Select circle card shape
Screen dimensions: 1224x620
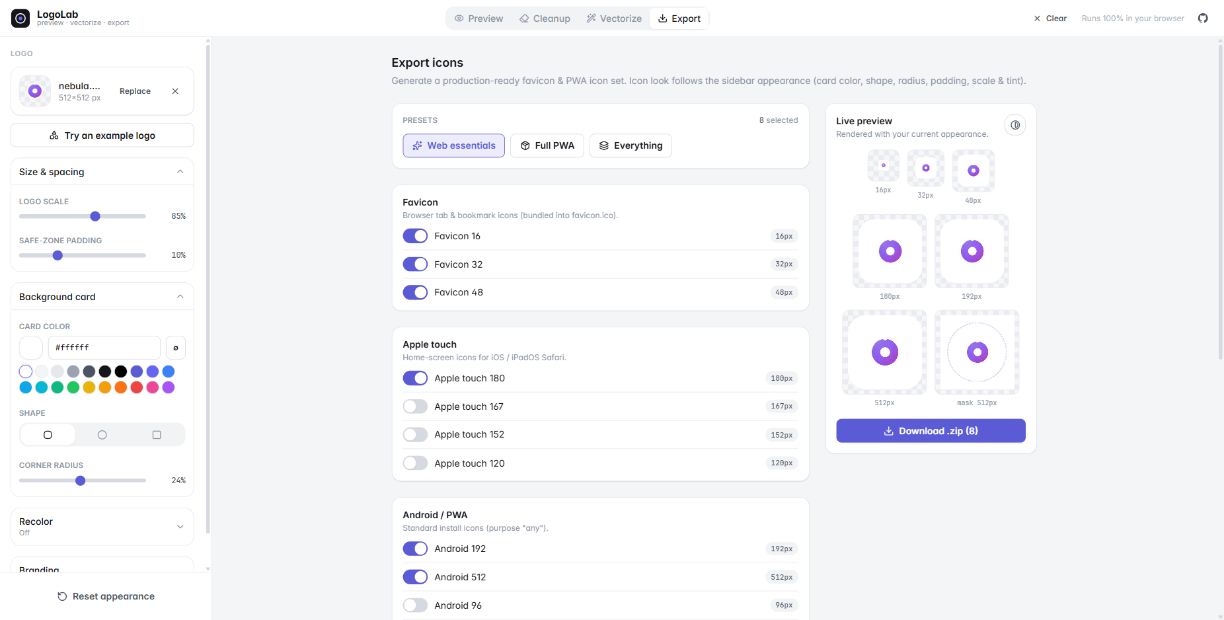102,435
